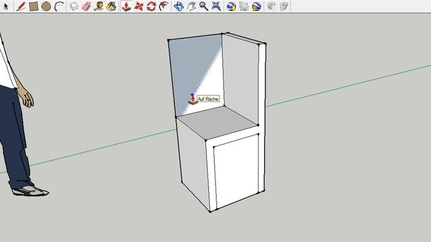The width and height of the screenshot is (431, 242).
Task: Select the Line pencil tool
Action: (21, 6)
